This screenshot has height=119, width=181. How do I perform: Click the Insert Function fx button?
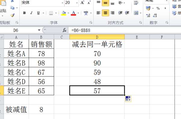coord(65,30)
